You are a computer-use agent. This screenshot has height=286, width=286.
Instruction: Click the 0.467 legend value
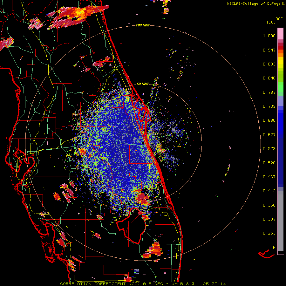269,177
